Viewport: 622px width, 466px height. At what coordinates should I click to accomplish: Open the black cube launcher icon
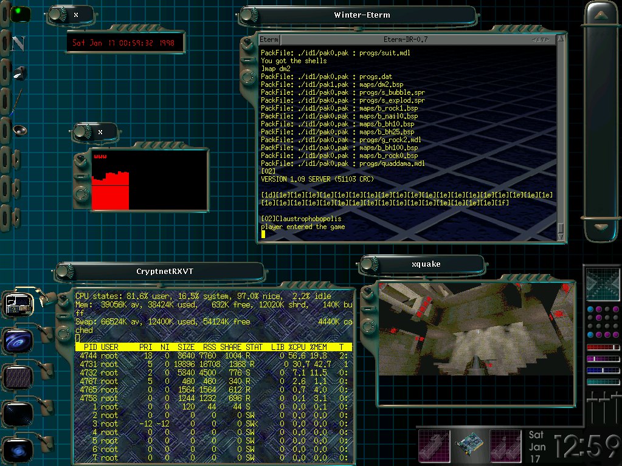click(x=19, y=74)
